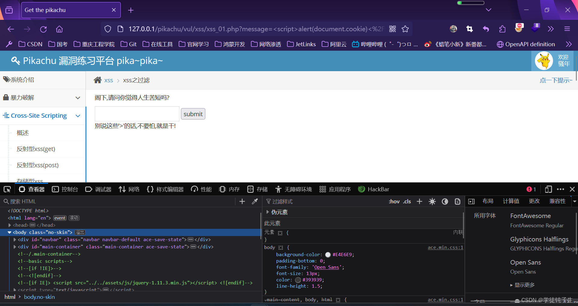Show more bookmarks chevron
The width and height of the screenshot is (578, 306).
coord(569,44)
